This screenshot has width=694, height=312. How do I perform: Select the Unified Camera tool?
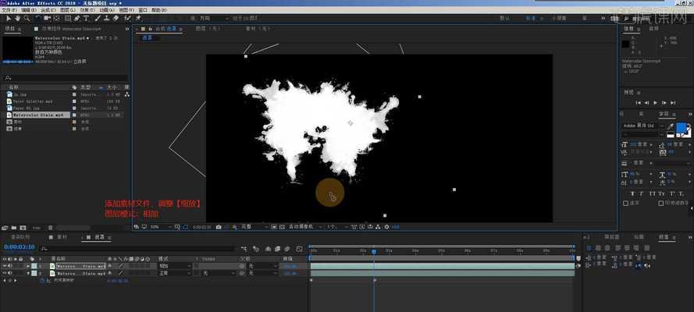point(48,18)
